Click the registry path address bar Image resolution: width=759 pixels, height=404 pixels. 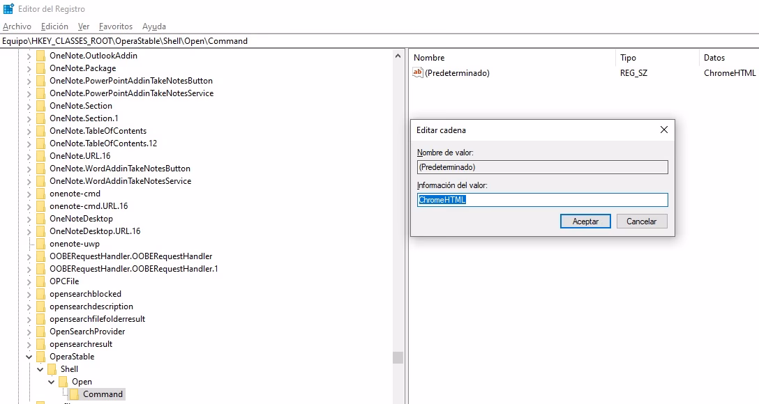(379, 41)
